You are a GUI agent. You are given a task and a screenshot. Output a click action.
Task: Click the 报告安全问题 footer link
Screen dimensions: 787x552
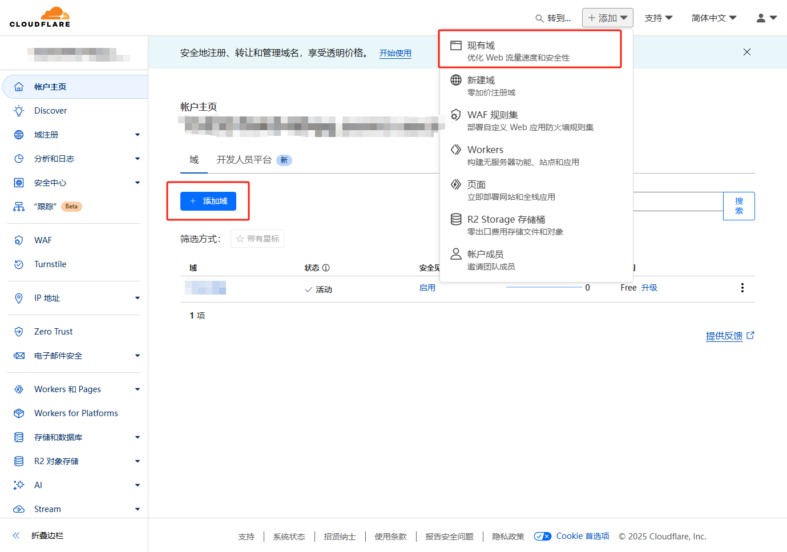(449, 537)
